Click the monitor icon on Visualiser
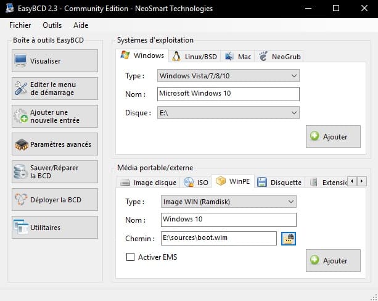 pyautogui.click(x=20, y=60)
